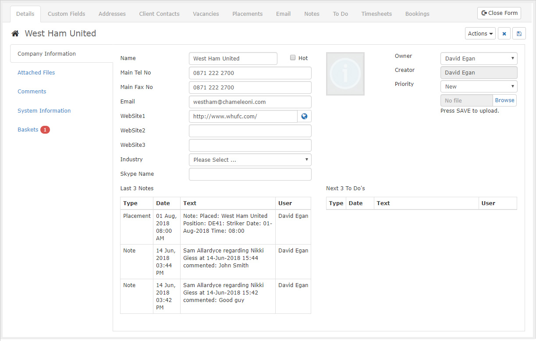Open WebSite1 with the globe icon

[x=304, y=116]
